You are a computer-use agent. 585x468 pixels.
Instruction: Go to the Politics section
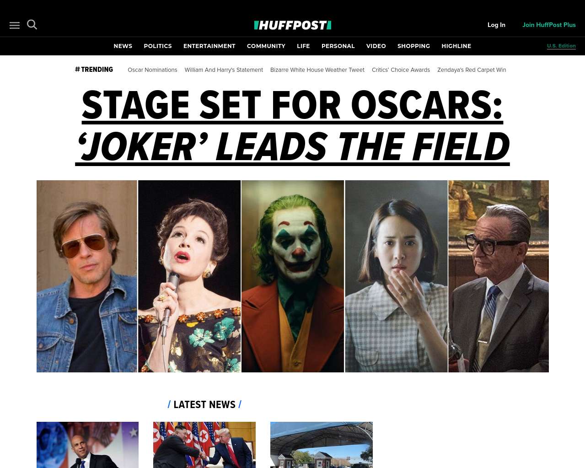click(x=158, y=46)
